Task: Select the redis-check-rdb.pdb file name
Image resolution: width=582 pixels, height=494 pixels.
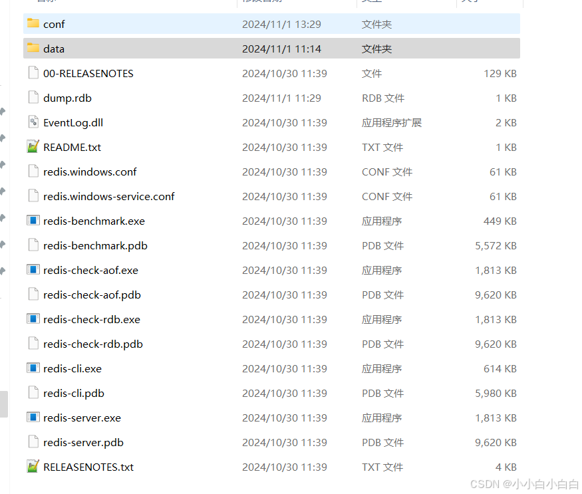Action: tap(93, 344)
